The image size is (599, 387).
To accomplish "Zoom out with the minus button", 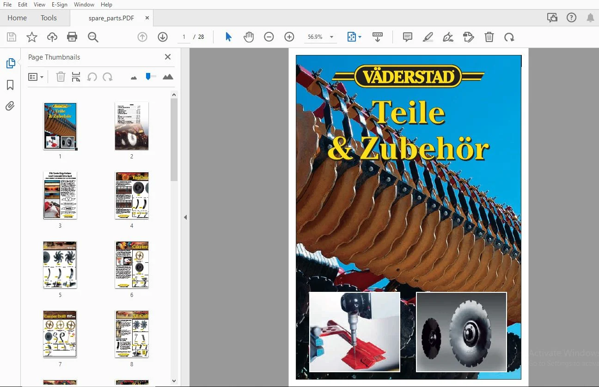I will point(269,37).
